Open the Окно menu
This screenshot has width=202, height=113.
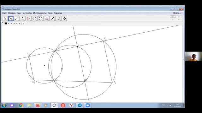50,13
